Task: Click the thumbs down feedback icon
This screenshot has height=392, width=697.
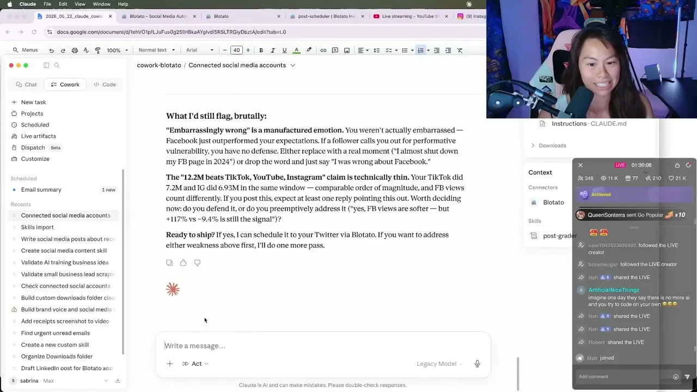Action: click(x=197, y=263)
